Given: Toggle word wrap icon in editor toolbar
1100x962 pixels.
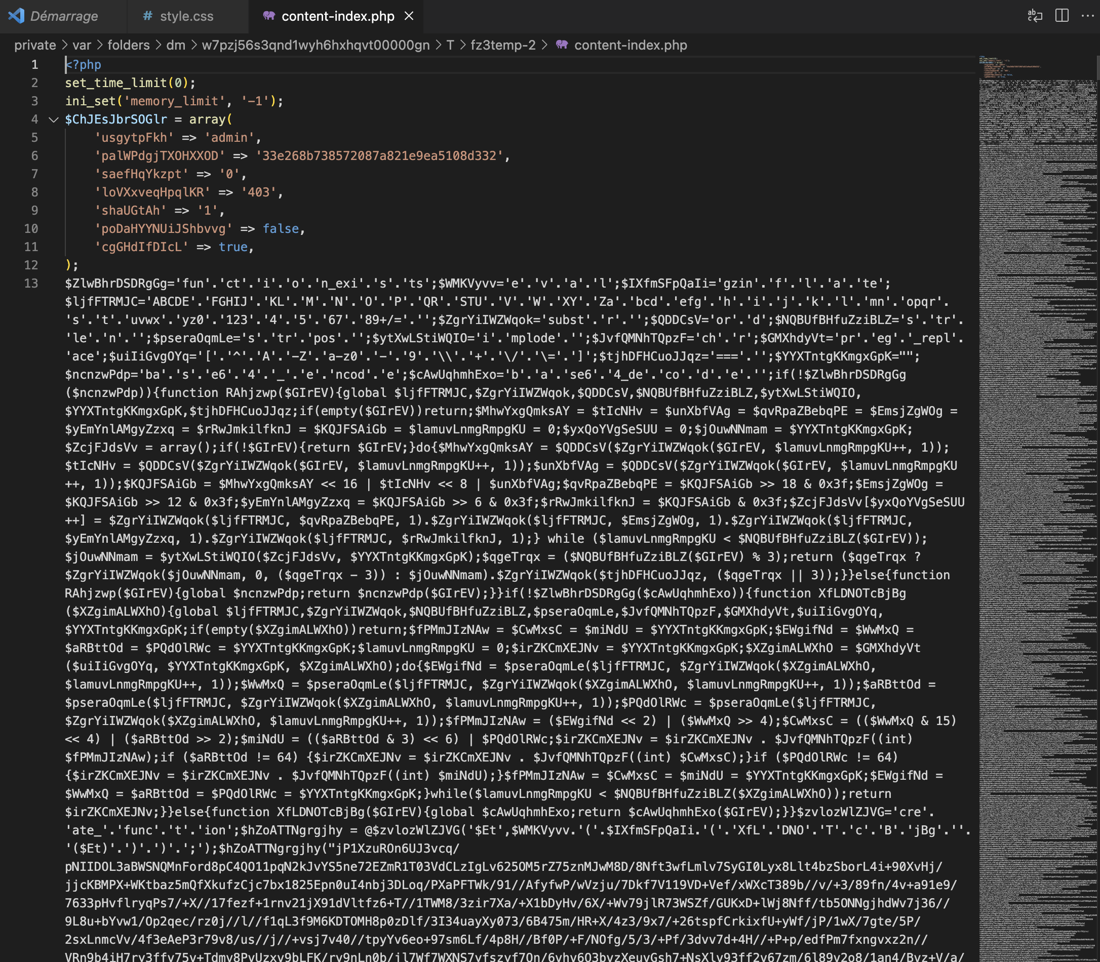Looking at the screenshot, I should coord(1035,16).
